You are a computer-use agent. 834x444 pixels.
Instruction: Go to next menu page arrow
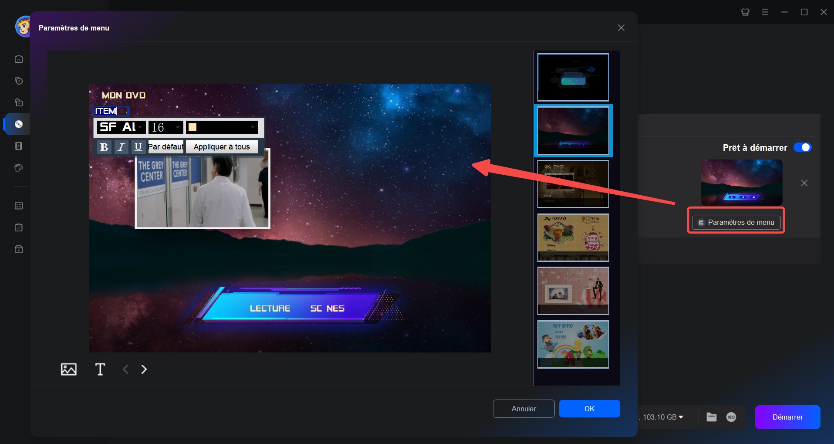(144, 369)
